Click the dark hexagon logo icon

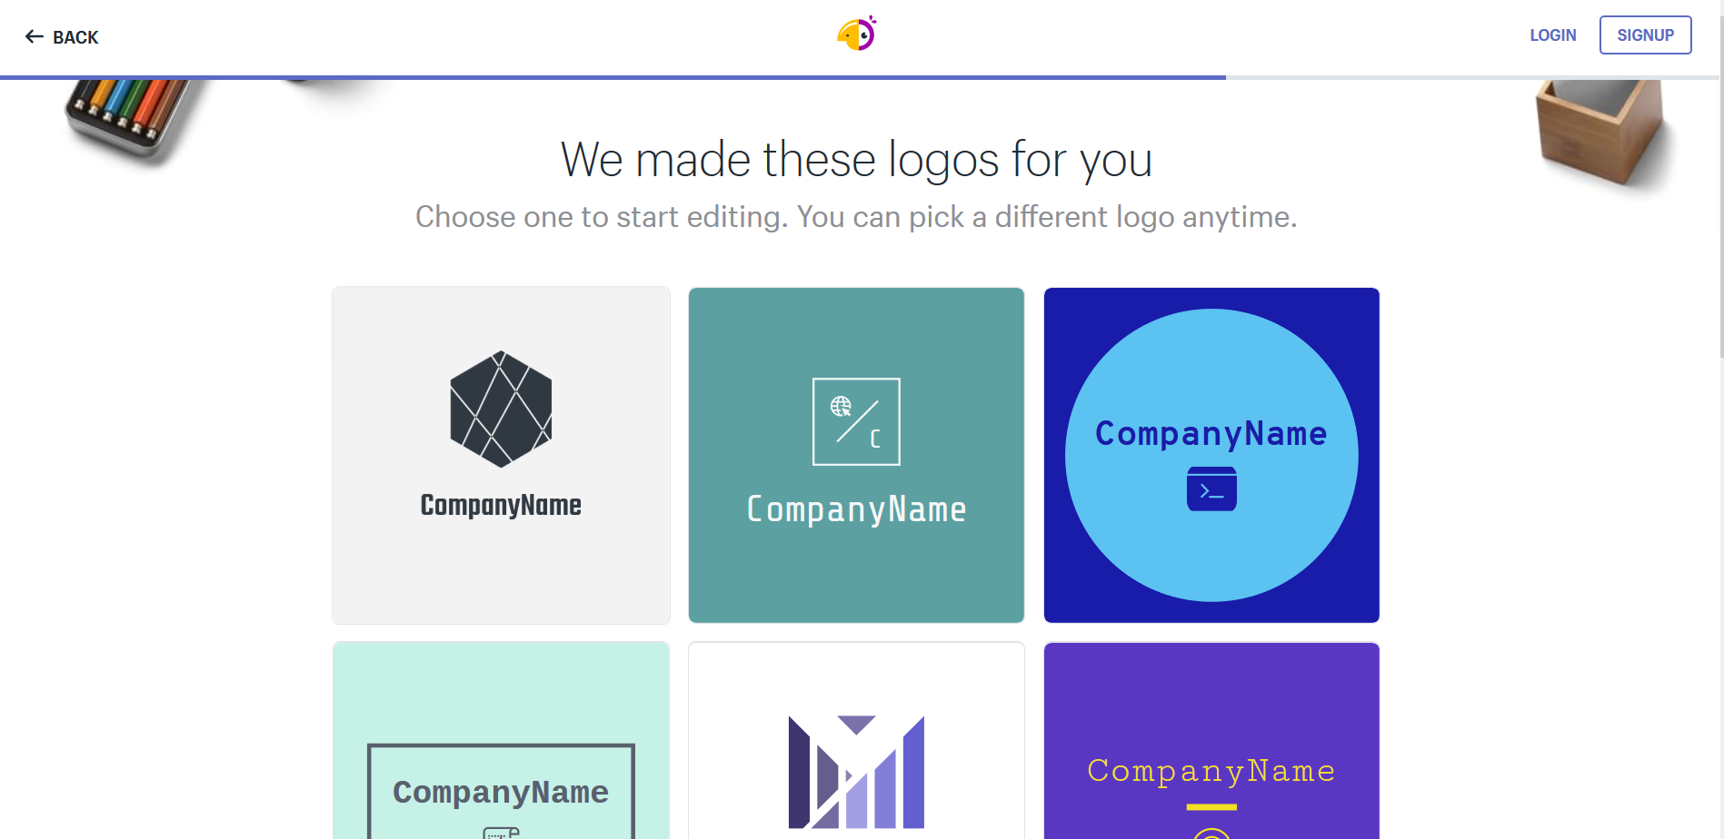(501, 409)
